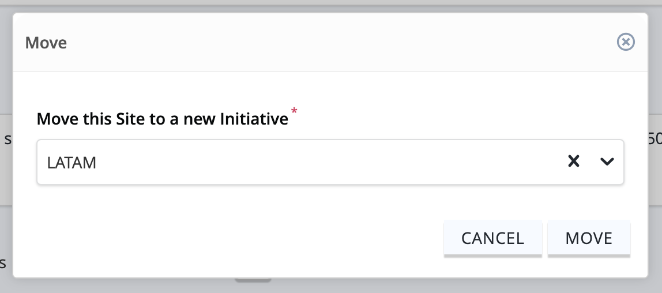The height and width of the screenshot is (293, 662).
Task: Show initiative options via the down arrow
Action: (x=607, y=161)
